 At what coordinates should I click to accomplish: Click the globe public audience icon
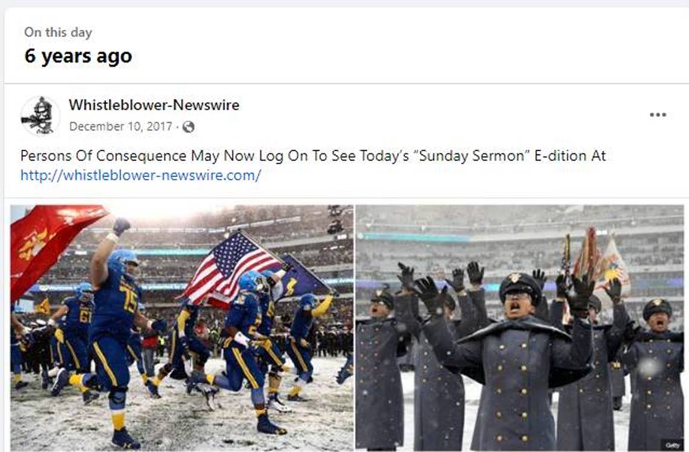pyautogui.click(x=188, y=127)
